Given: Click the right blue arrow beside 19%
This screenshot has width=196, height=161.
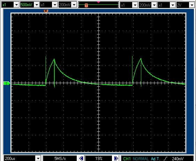Looking at the screenshot, I should pyautogui.click(x=116, y=158).
